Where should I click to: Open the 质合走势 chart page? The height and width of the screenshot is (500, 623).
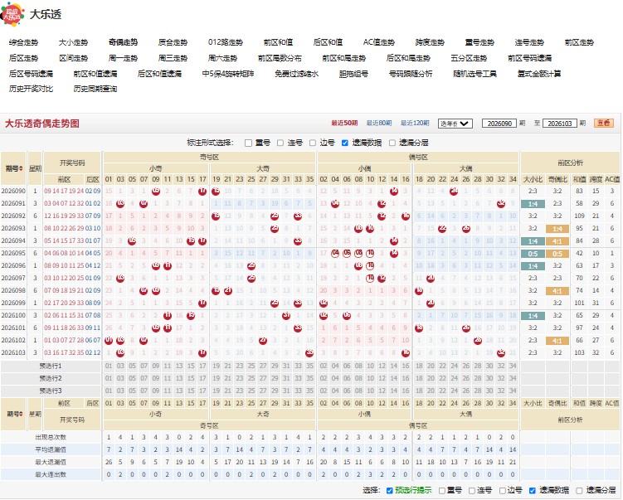(x=173, y=42)
